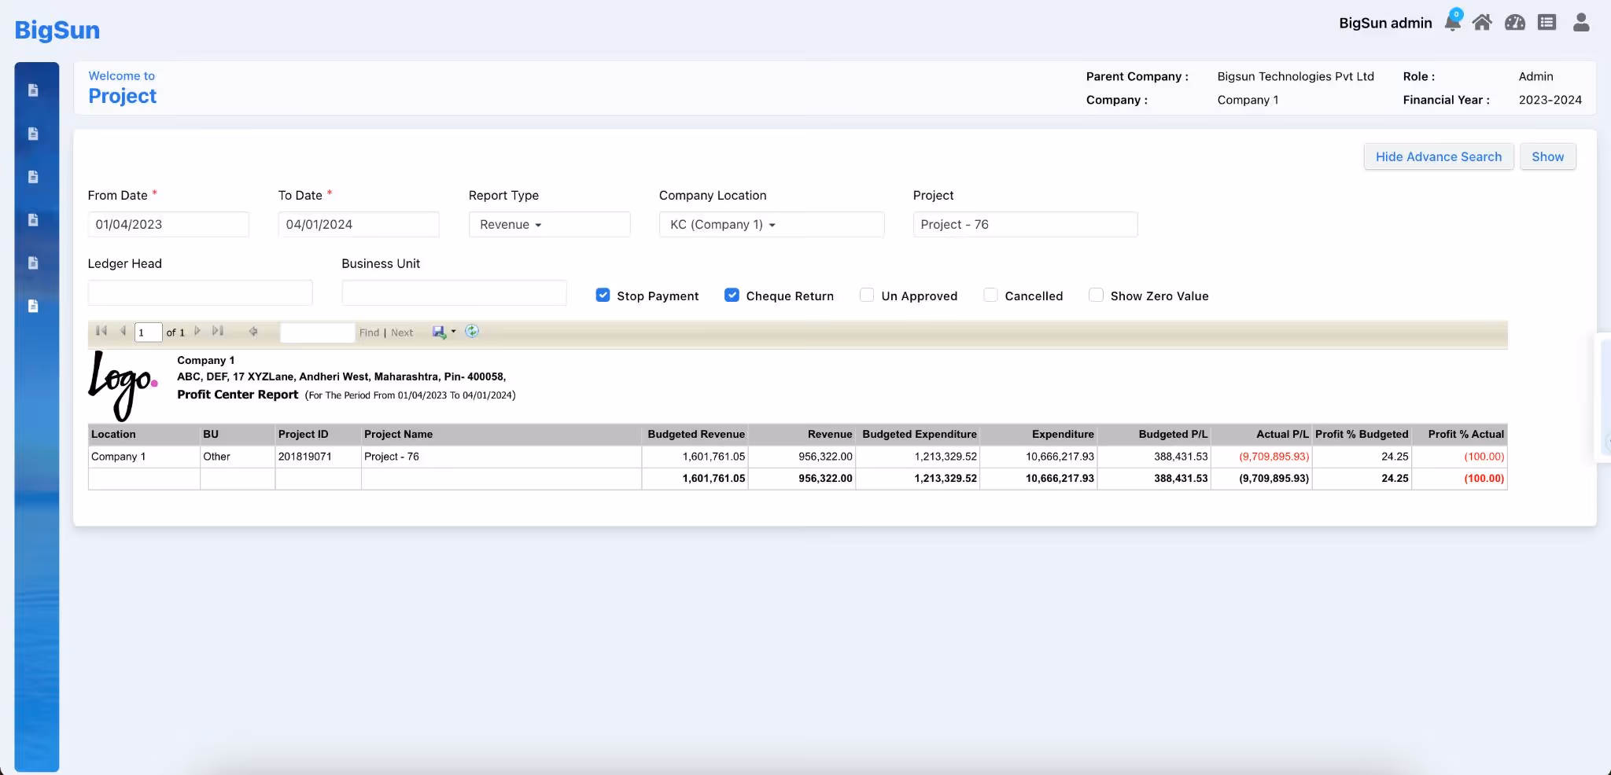Click the second sidebar document icon
Screen dimensions: 1611x775
(x=33, y=134)
